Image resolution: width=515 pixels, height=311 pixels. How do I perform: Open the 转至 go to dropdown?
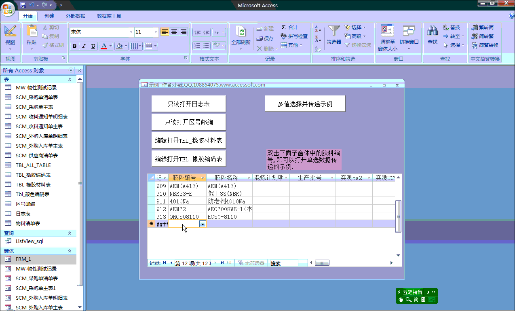pyautogui.click(x=454, y=36)
